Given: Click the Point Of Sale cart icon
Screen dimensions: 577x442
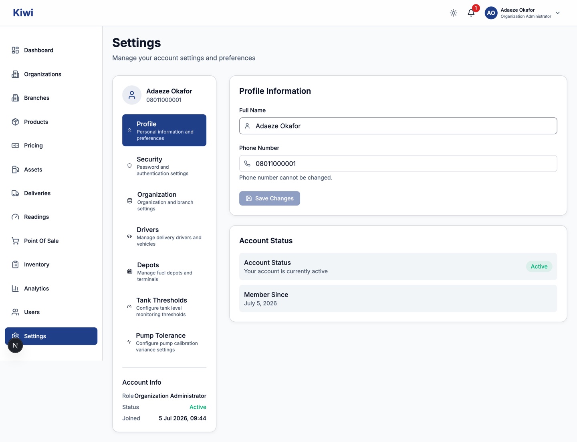Looking at the screenshot, I should (15, 241).
